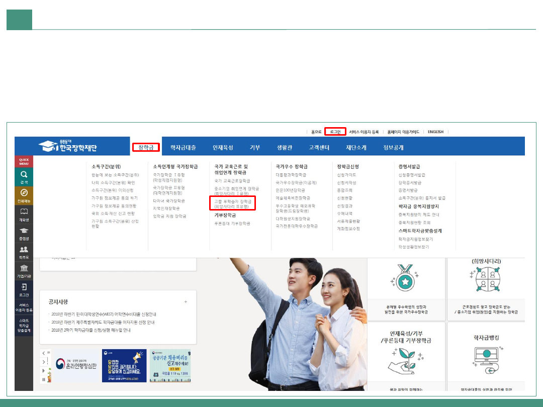This screenshot has height=407, width=543.
Task: Switch language via ENGLISH link
Action: tap(435, 132)
